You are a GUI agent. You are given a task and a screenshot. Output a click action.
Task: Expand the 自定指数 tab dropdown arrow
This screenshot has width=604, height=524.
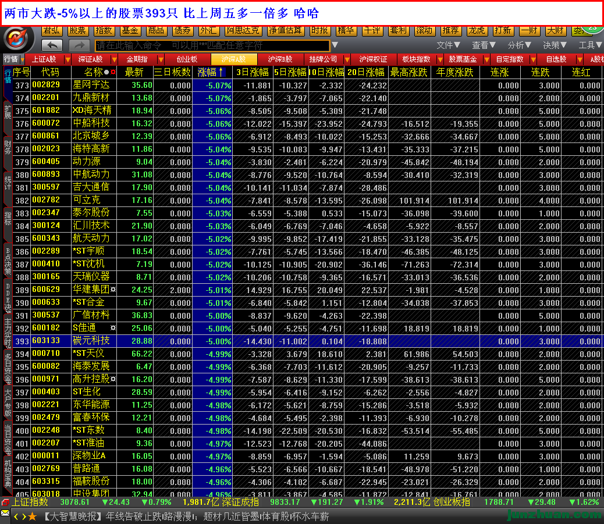pos(534,60)
